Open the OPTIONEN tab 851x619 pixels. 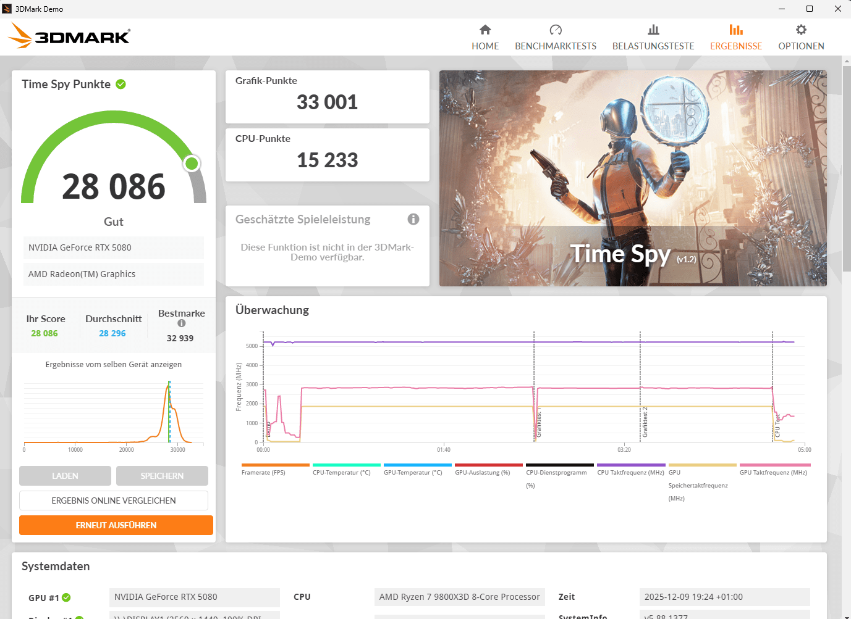pos(801,38)
